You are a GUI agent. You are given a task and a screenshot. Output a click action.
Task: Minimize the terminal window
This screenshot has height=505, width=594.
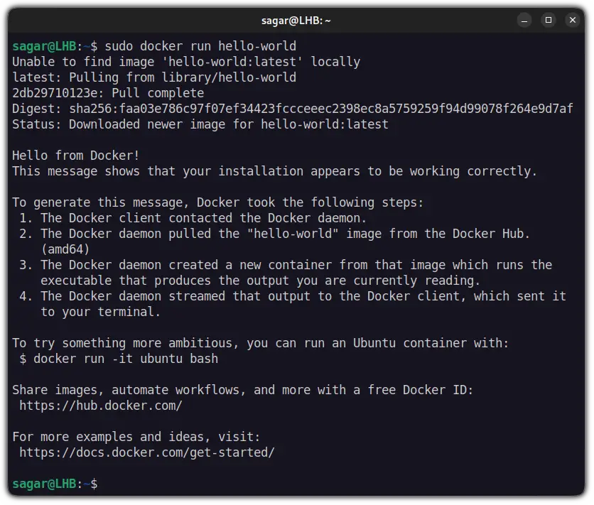tap(524, 20)
